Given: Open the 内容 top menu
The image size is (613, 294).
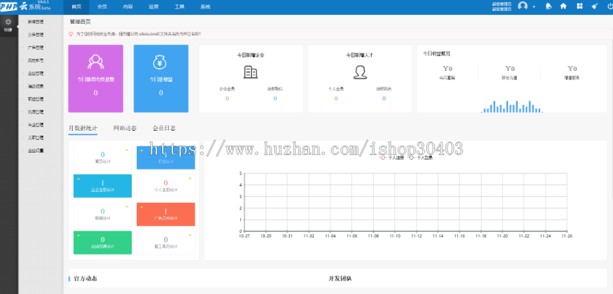Looking at the screenshot, I should click(x=128, y=7).
